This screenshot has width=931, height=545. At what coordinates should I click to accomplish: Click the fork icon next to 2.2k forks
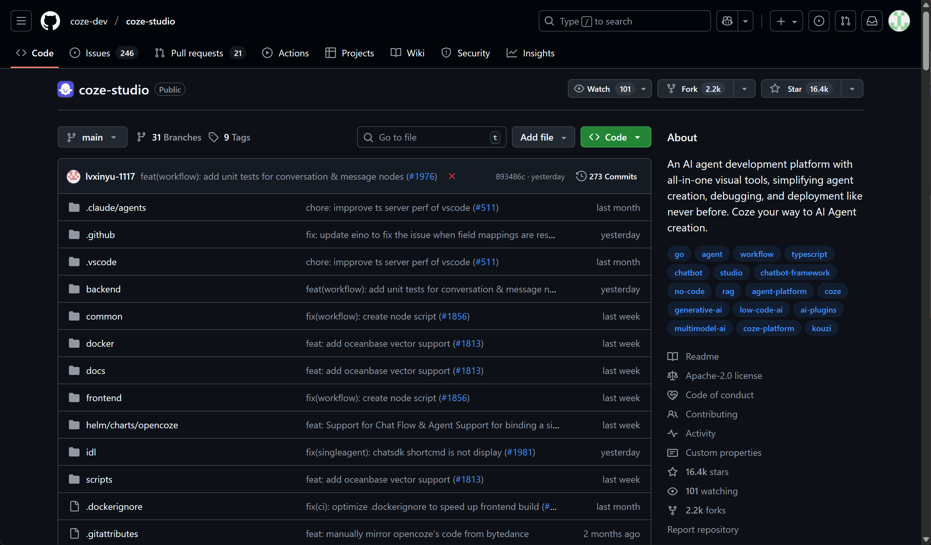(x=672, y=510)
